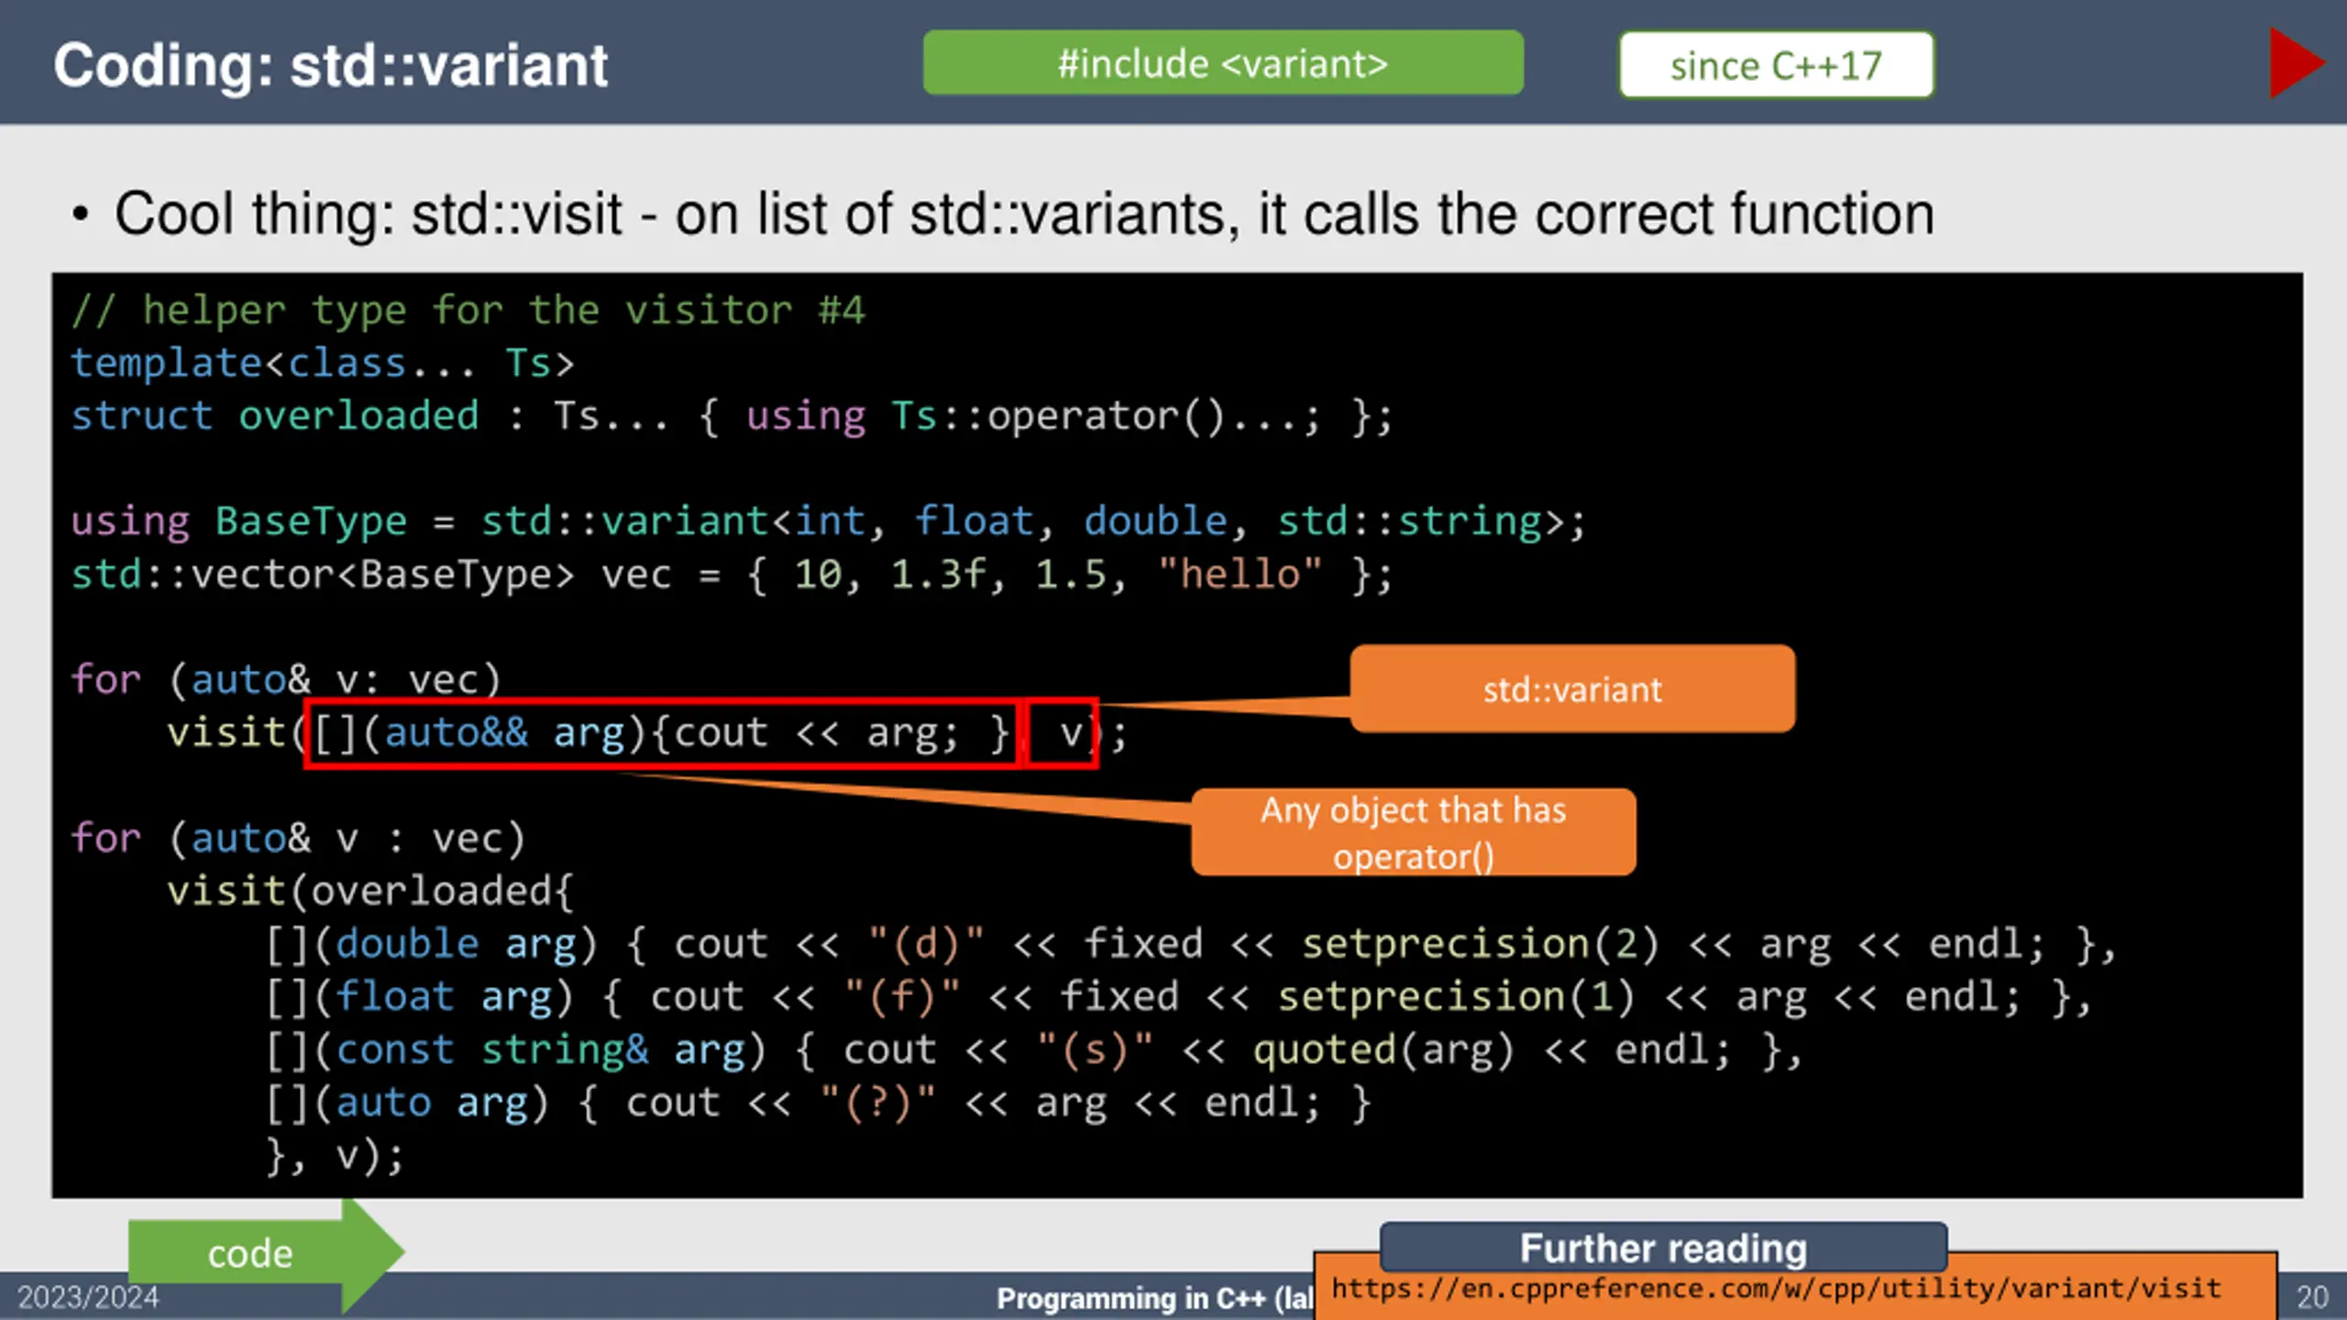Viewport: 2347px width, 1320px height.
Task: Click the 'using BaseType = std::variant' line
Action: [828, 522]
